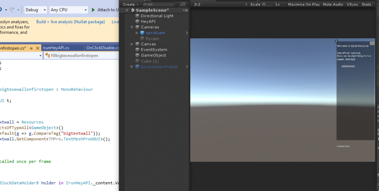Click the green Attach to Unity play icon
The image size is (379, 191).
pos(93,10)
